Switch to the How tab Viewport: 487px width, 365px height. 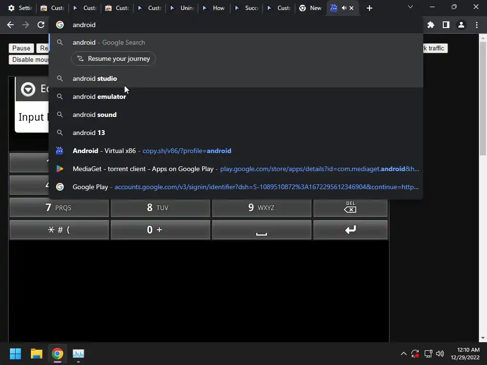tap(215, 8)
